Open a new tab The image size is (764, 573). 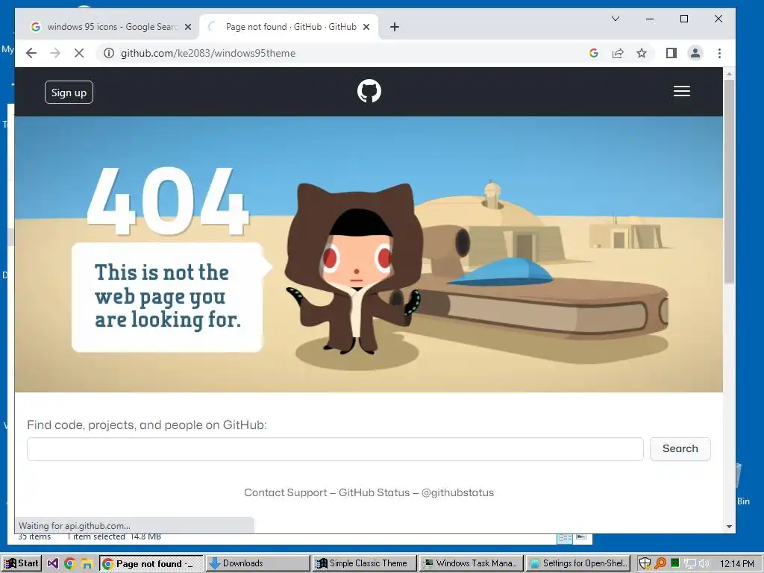(x=395, y=27)
